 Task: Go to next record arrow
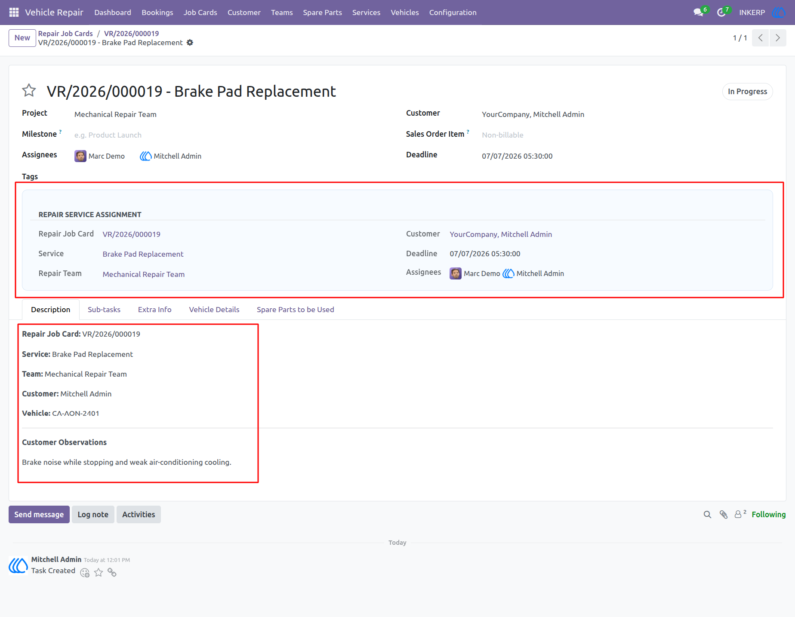pyautogui.click(x=778, y=38)
